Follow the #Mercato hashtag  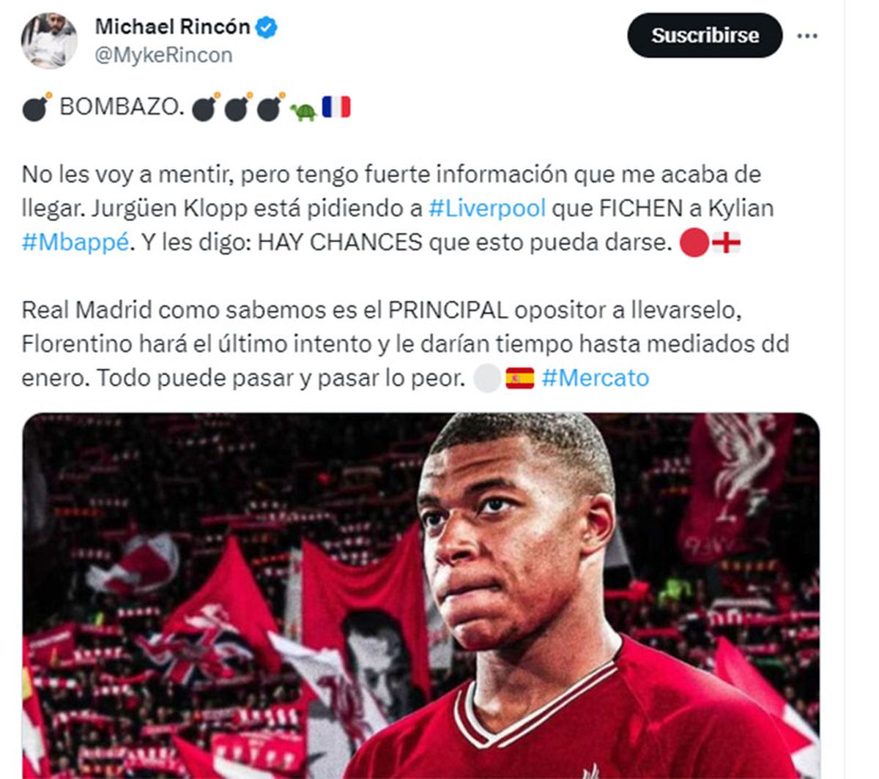click(x=596, y=378)
